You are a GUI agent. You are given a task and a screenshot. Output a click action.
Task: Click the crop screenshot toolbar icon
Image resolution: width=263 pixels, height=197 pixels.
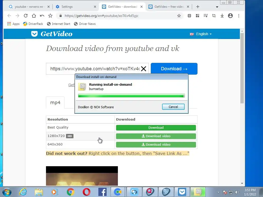(214, 16)
